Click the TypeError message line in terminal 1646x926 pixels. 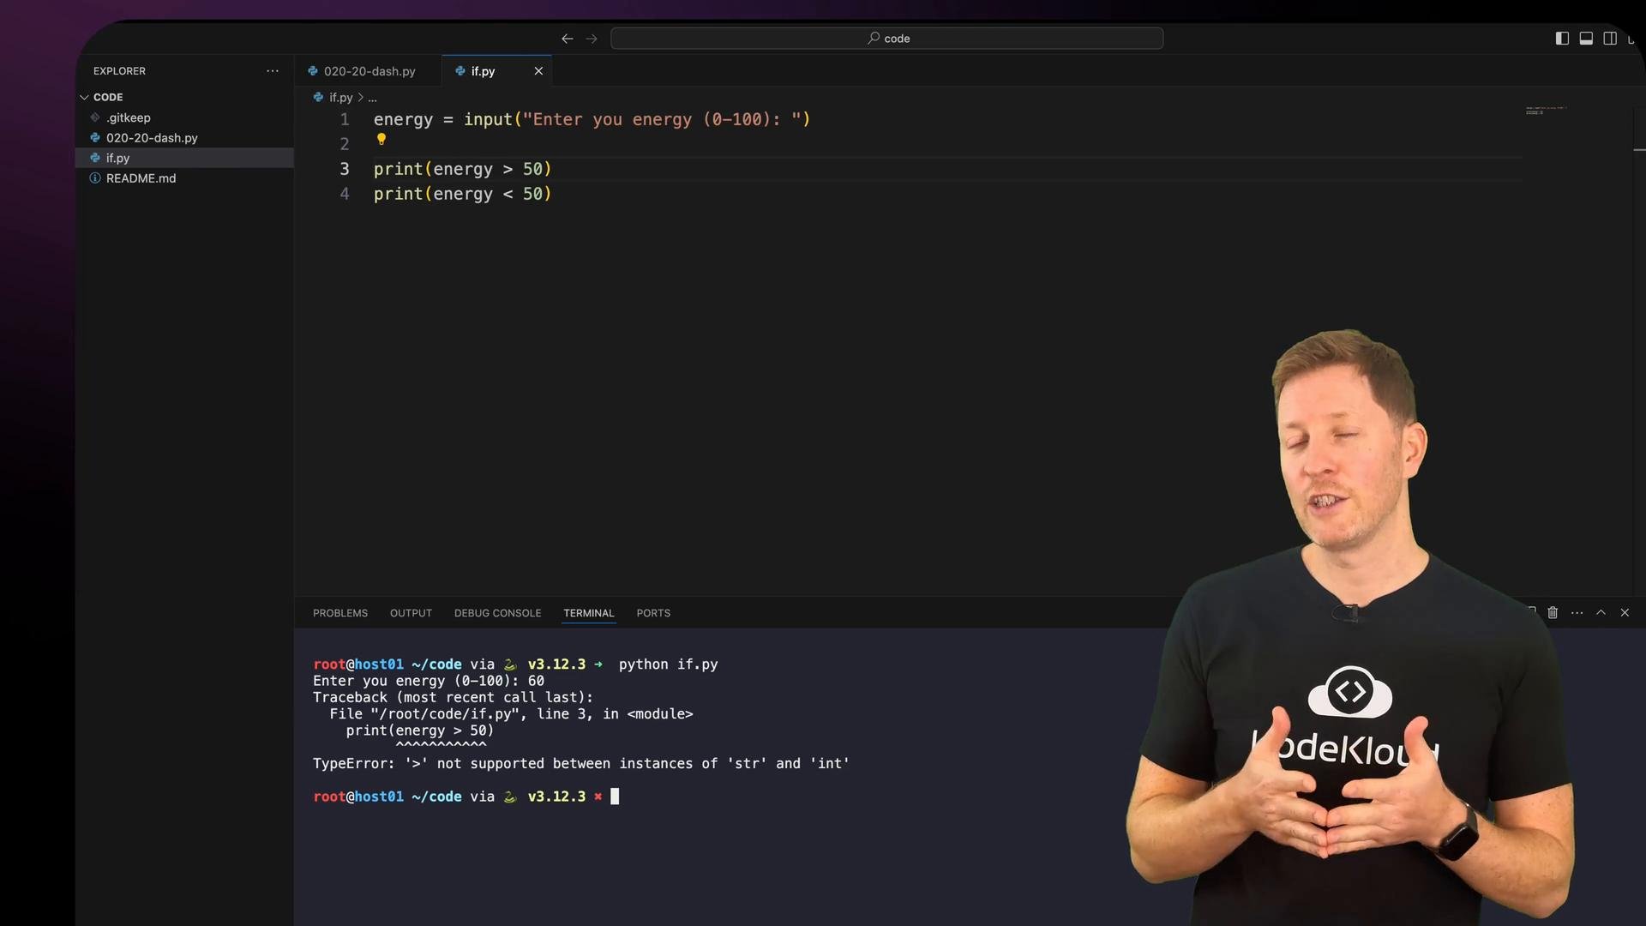click(581, 764)
